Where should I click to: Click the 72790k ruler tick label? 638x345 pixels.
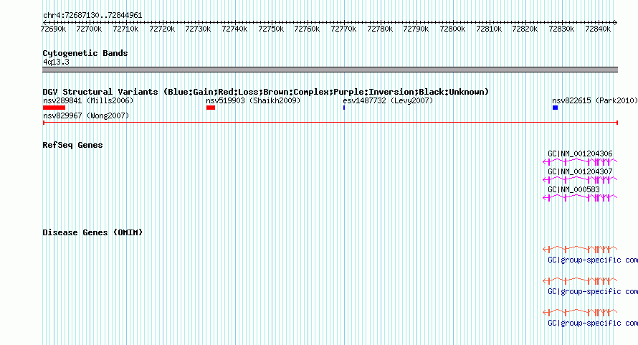(416, 29)
